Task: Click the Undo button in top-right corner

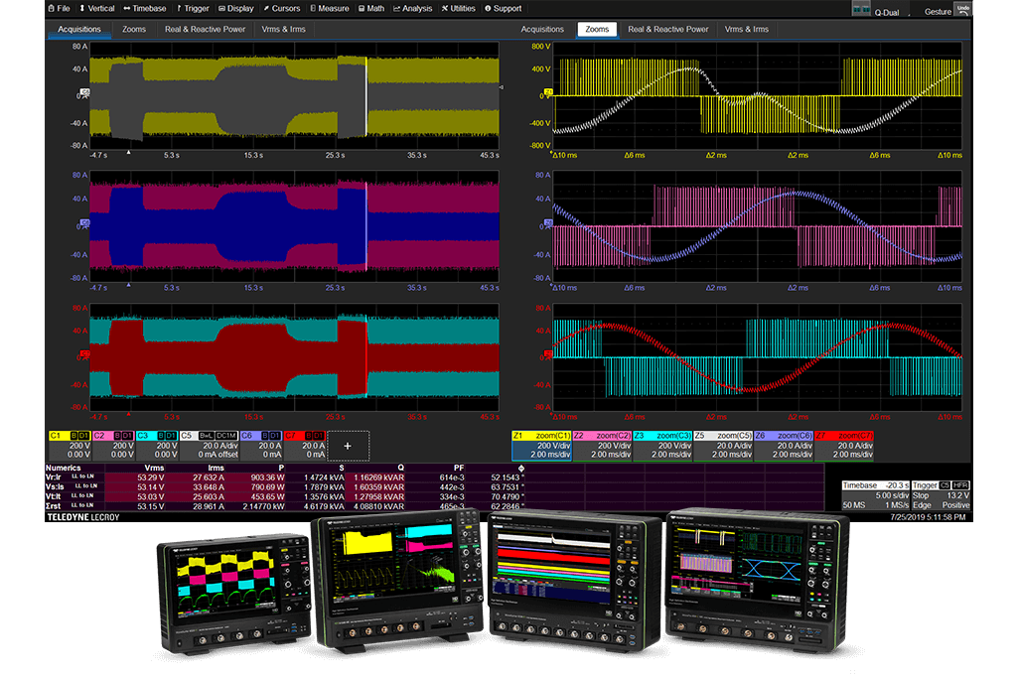Action: [961, 9]
